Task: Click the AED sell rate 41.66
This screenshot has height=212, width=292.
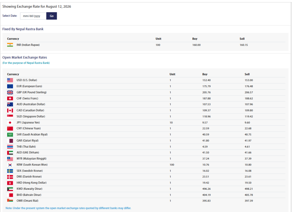Action: pyautogui.click(x=248, y=153)
